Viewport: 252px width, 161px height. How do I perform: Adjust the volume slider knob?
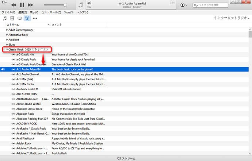[x=65, y=5]
